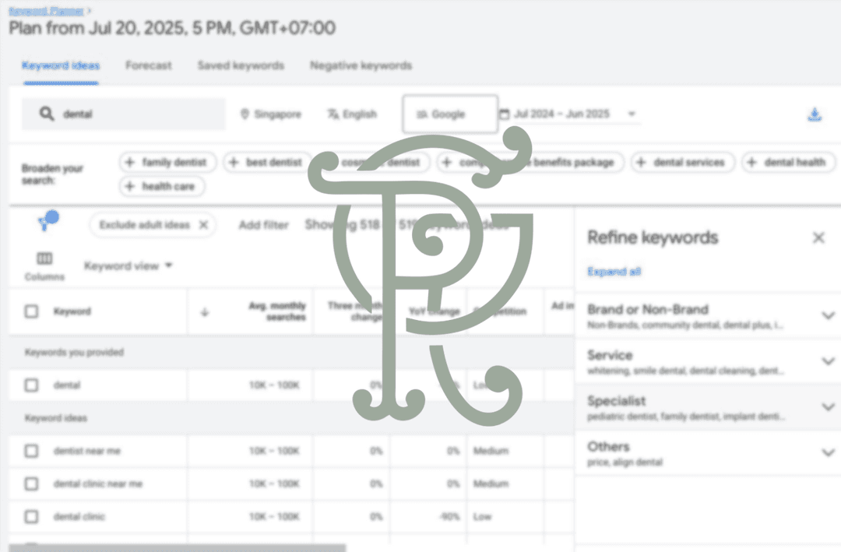Image resolution: width=841 pixels, height=552 pixels.
Task: Add dental services to the search
Action: 683,162
